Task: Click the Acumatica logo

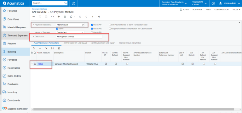Action: tap(14, 3)
